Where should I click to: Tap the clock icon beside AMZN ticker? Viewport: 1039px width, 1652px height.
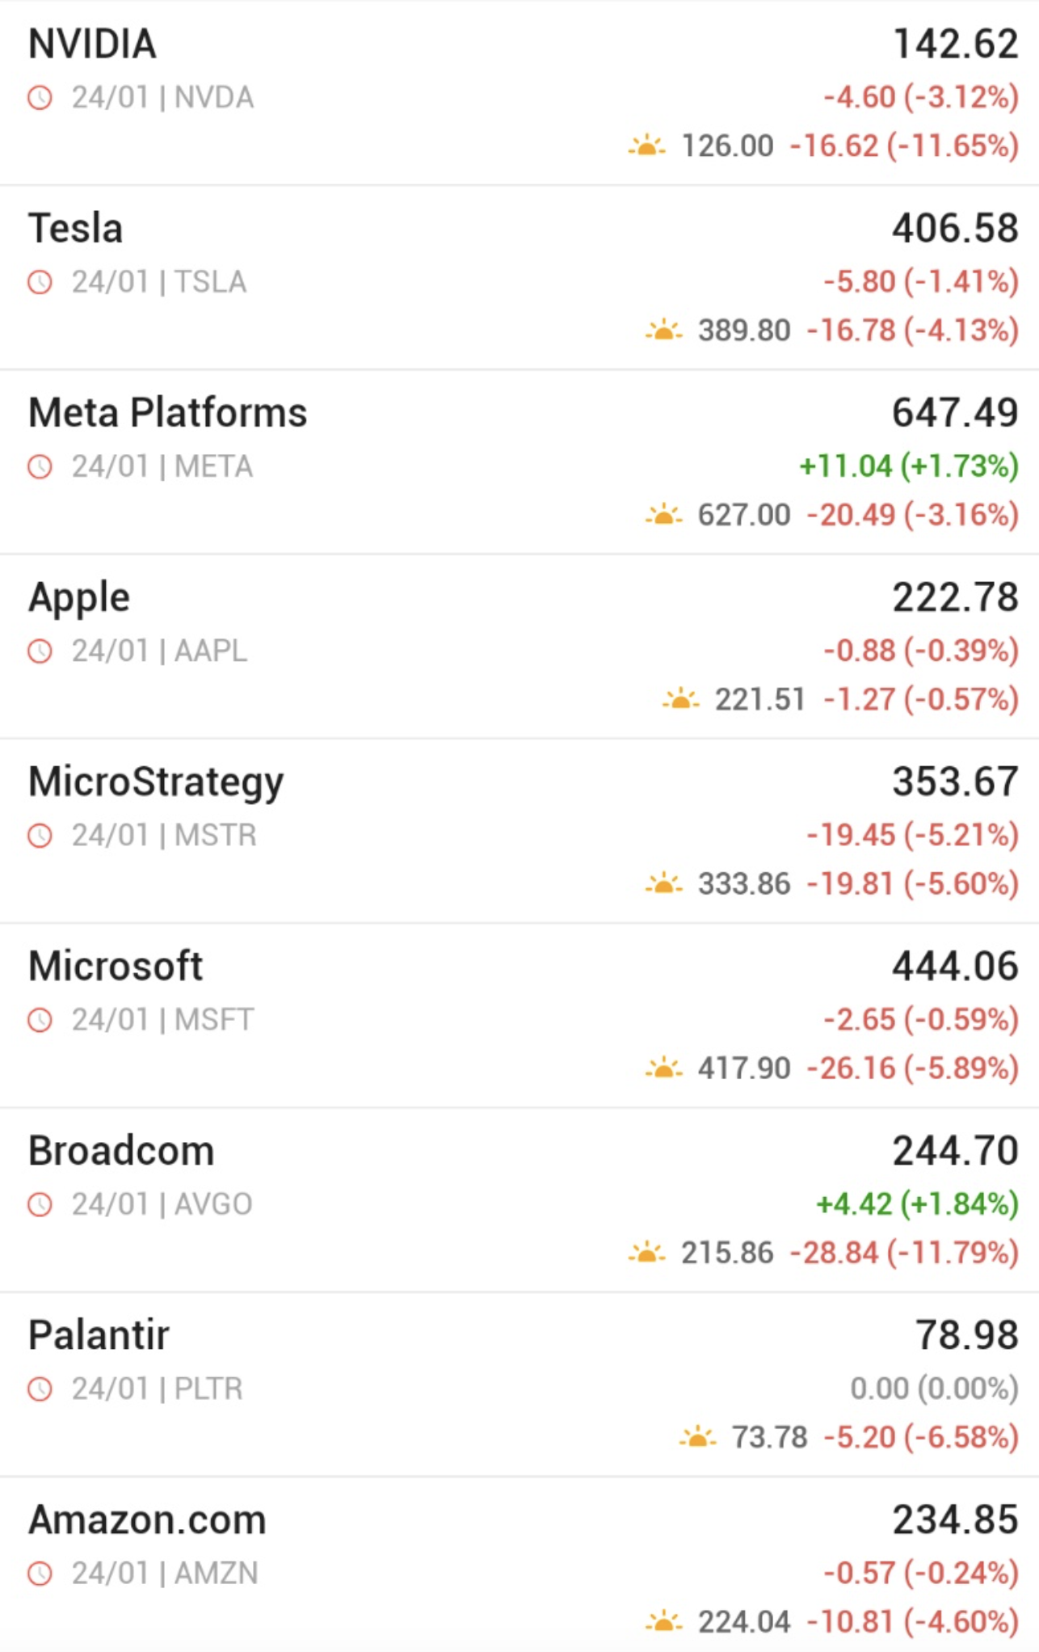pyautogui.click(x=40, y=1574)
